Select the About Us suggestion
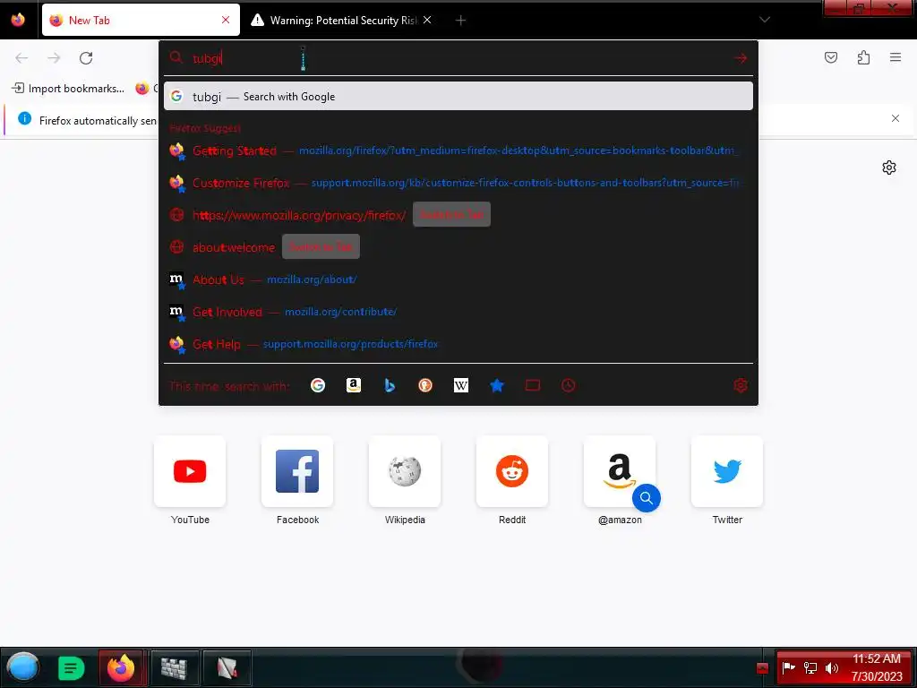The image size is (917, 688). coord(458,279)
